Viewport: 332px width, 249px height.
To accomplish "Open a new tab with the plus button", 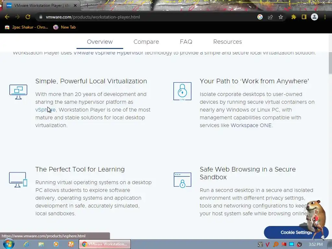I will point(87,6).
